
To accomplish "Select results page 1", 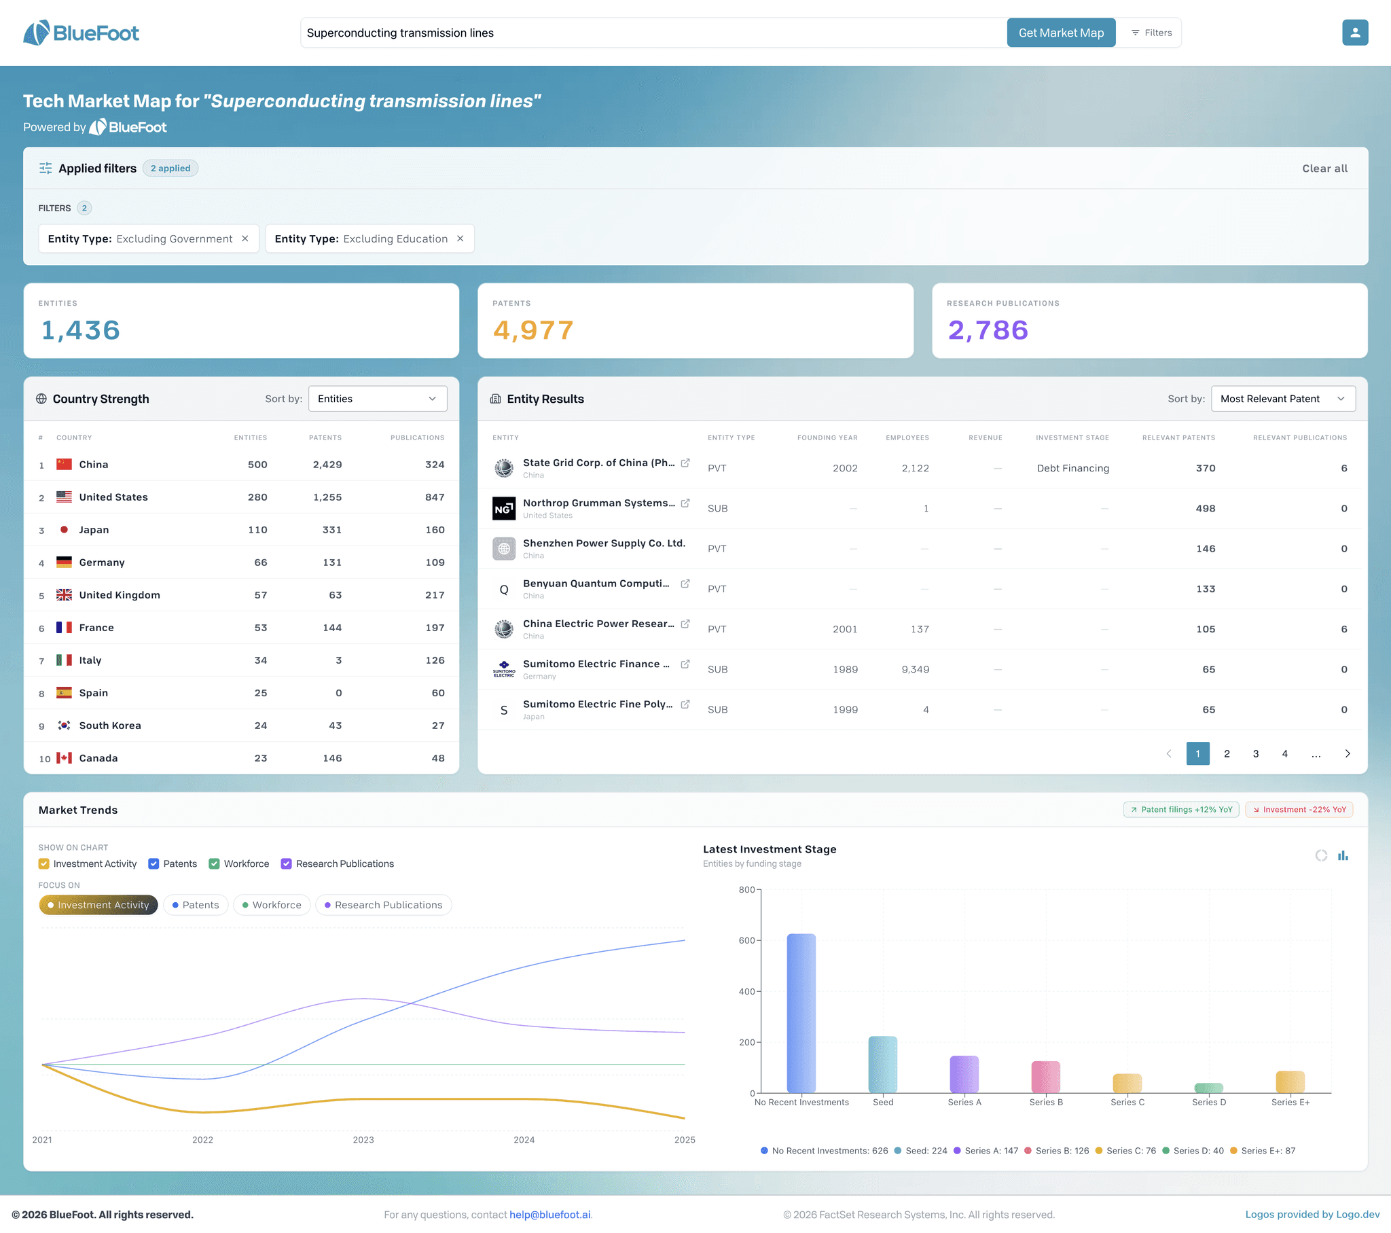I will pyautogui.click(x=1197, y=753).
